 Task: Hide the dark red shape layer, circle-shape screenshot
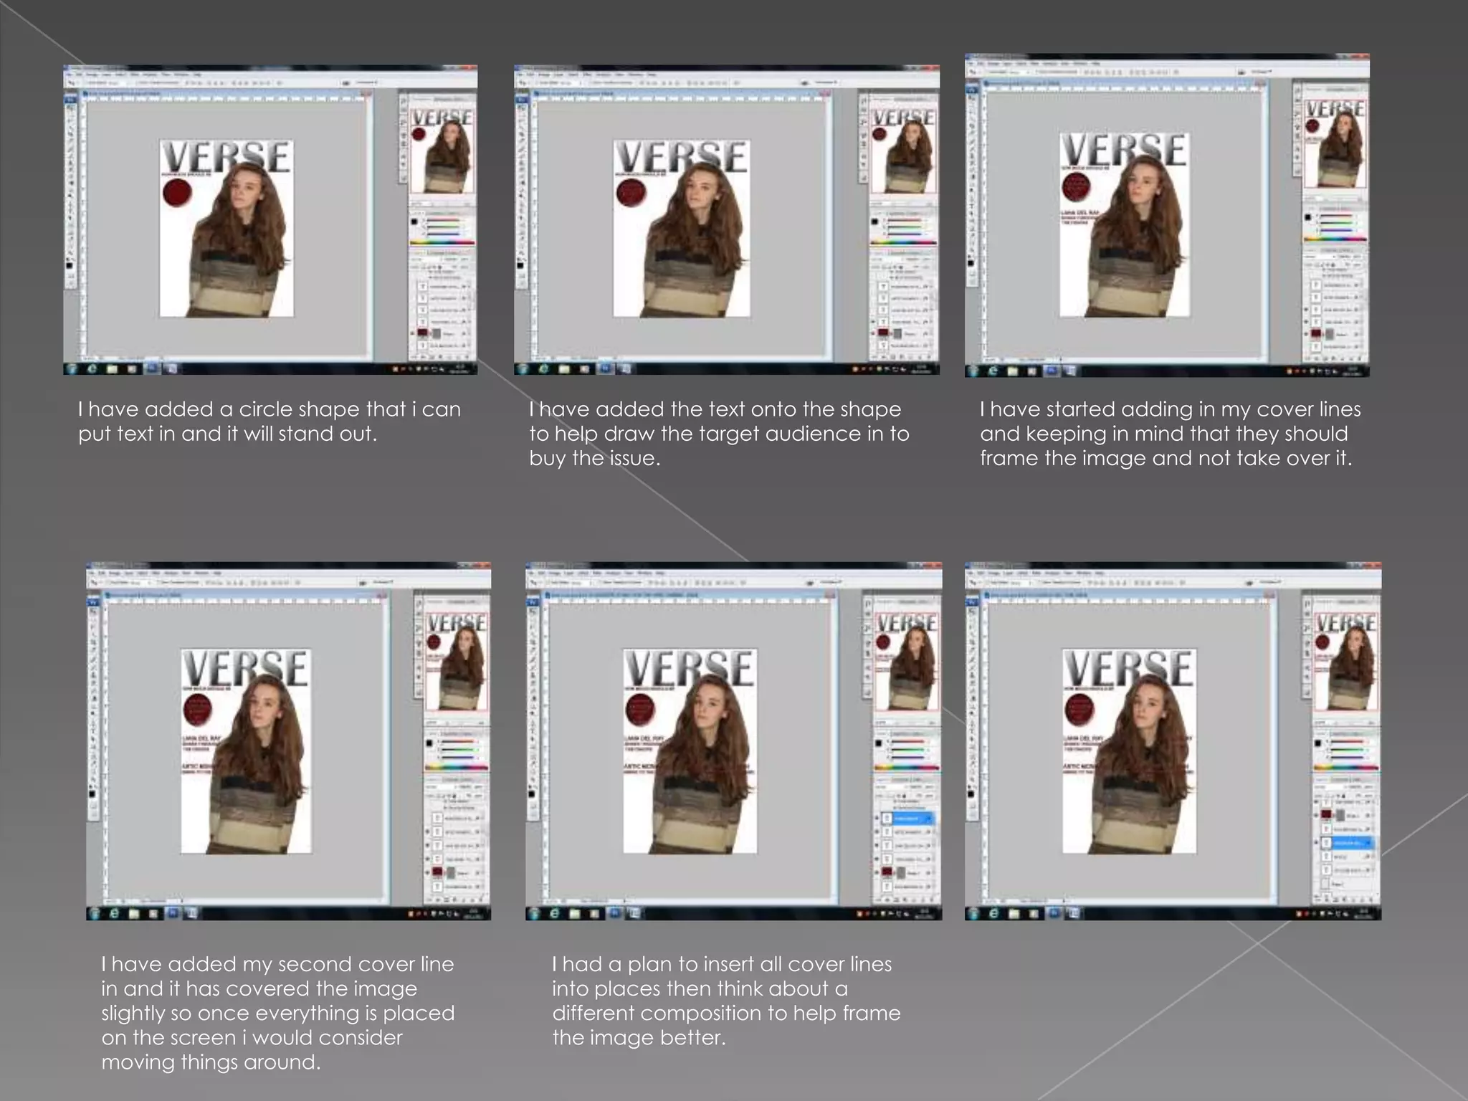pyautogui.click(x=412, y=333)
